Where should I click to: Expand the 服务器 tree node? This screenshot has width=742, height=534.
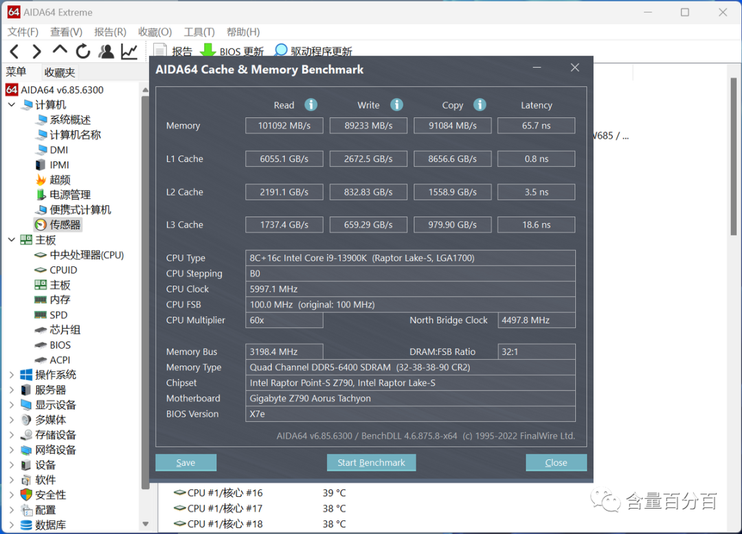click(12, 390)
